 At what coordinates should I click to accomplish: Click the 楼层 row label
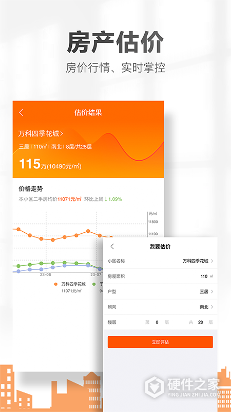[x=112, y=322]
